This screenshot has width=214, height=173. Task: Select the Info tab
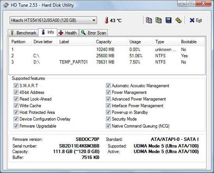click(47, 32)
